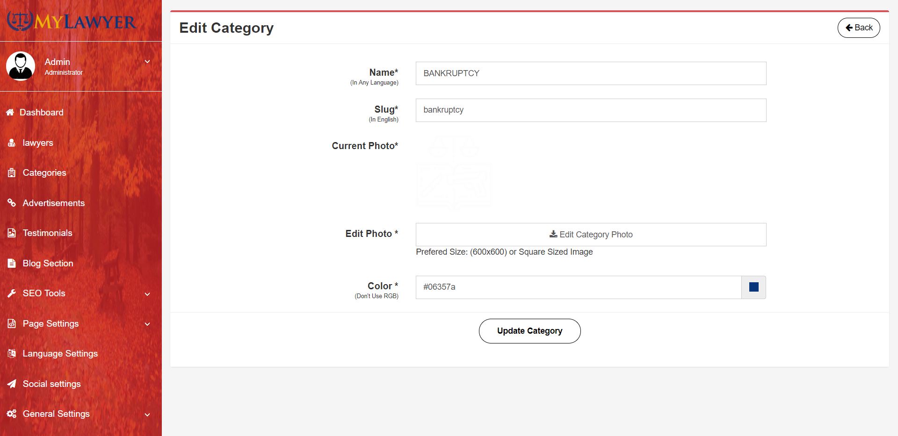The image size is (898, 436).
Task: Click the Social settings paper-plane icon
Action: [12, 384]
